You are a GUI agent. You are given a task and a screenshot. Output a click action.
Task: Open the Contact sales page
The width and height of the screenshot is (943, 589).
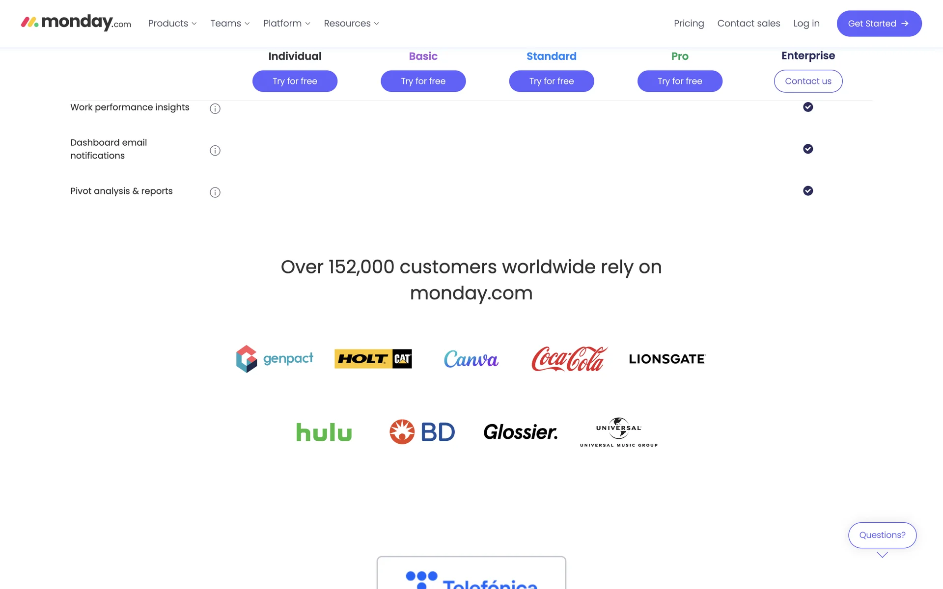click(x=749, y=24)
